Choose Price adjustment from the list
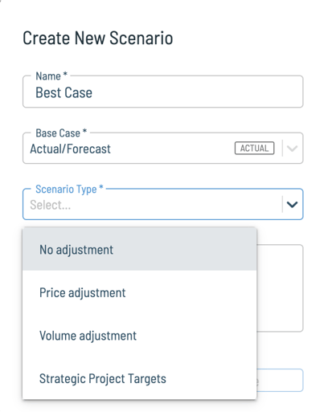The image size is (324, 412). [x=140, y=292]
